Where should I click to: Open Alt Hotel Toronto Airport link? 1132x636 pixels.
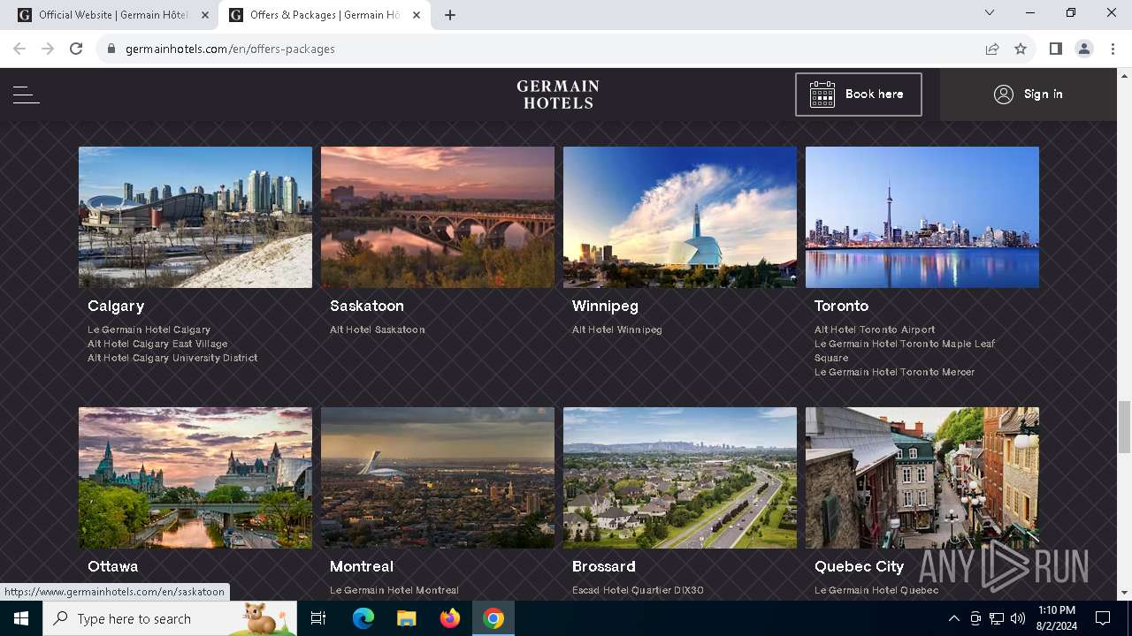[875, 329]
